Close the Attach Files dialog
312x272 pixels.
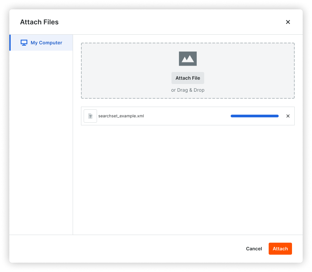click(x=288, y=22)
